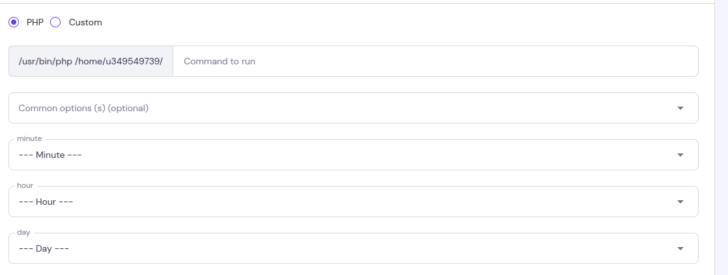This screenshot has height=275, width=728.
Task: Click the "PHP" option label text
Action: (35, 22)
